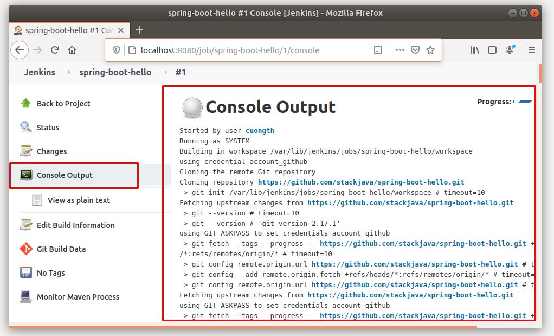The height and width of the screenshot is (336, 554).
Task: Click the Firefox forward arrow
Action: point(37,50)
